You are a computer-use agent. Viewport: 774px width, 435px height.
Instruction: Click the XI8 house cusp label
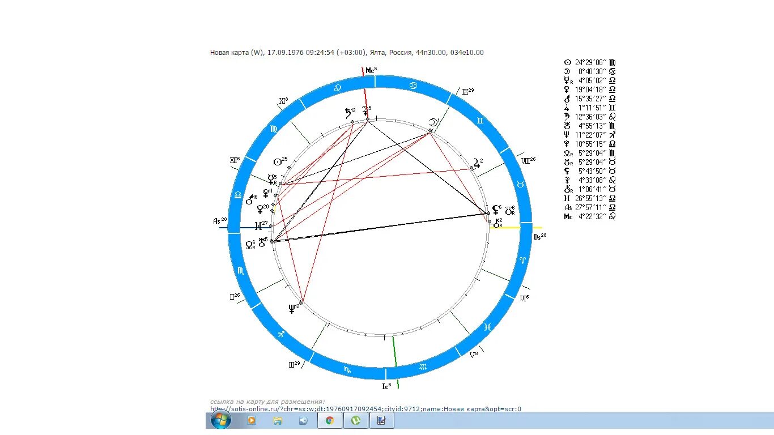pyautogui.click(x=283, y=101)
